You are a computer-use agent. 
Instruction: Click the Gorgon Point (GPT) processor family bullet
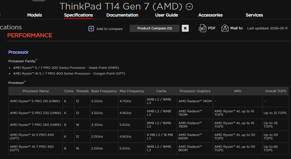pos(69,73)
